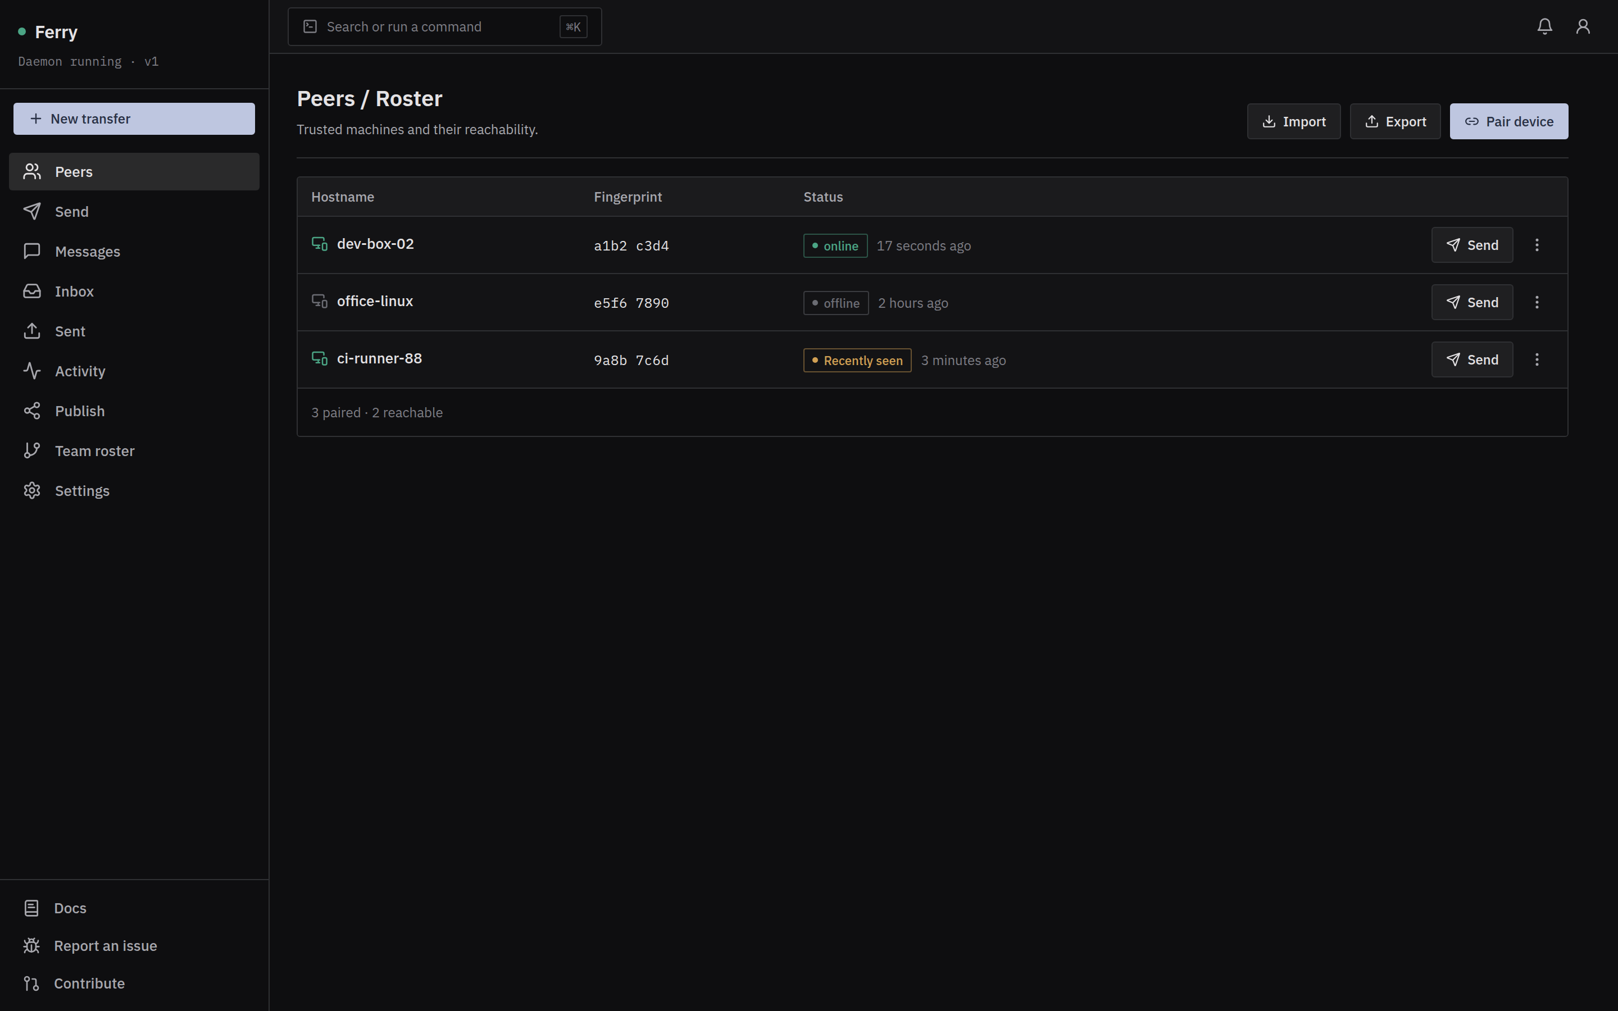
Task: Start a New transfer
Action: click(x=134, y=119)
